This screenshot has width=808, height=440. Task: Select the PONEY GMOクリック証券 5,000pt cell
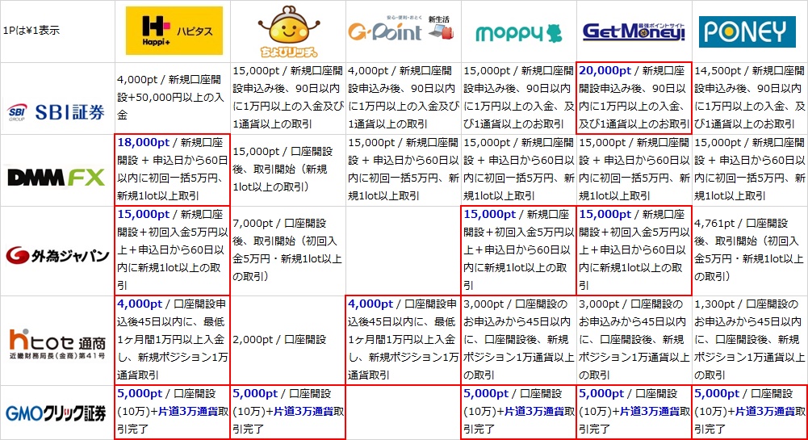click(x=750, y=413)
